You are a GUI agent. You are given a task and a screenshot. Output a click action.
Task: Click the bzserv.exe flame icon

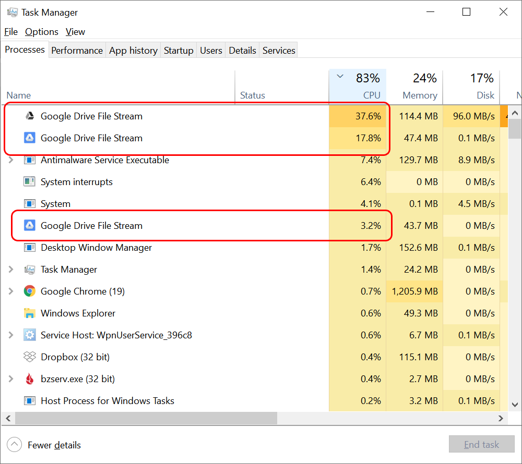[30, 379]
